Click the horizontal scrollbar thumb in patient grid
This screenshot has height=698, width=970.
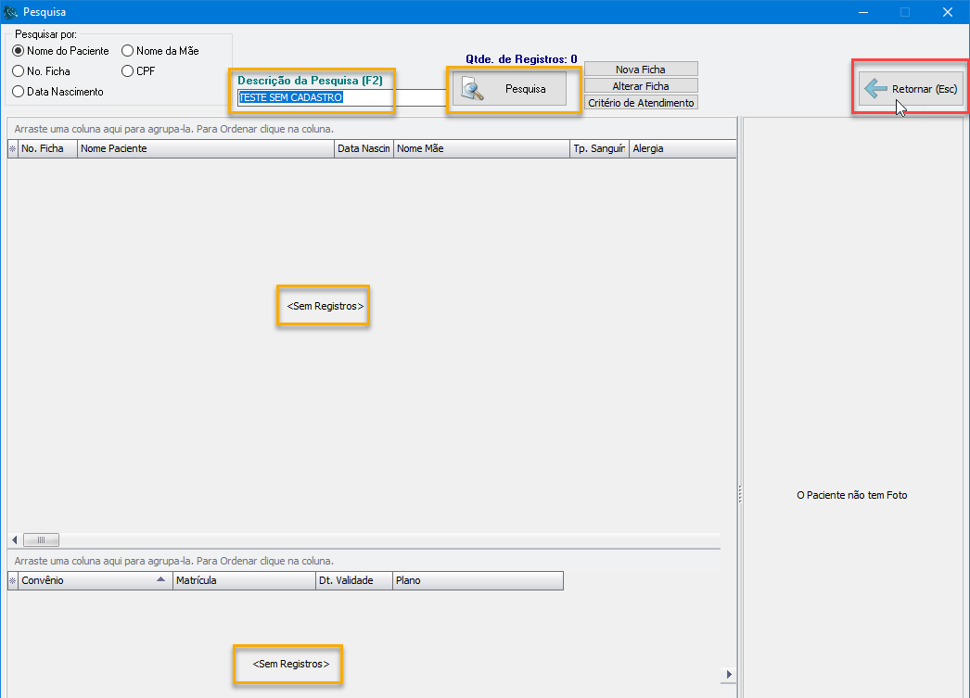(x=41, y=539)
